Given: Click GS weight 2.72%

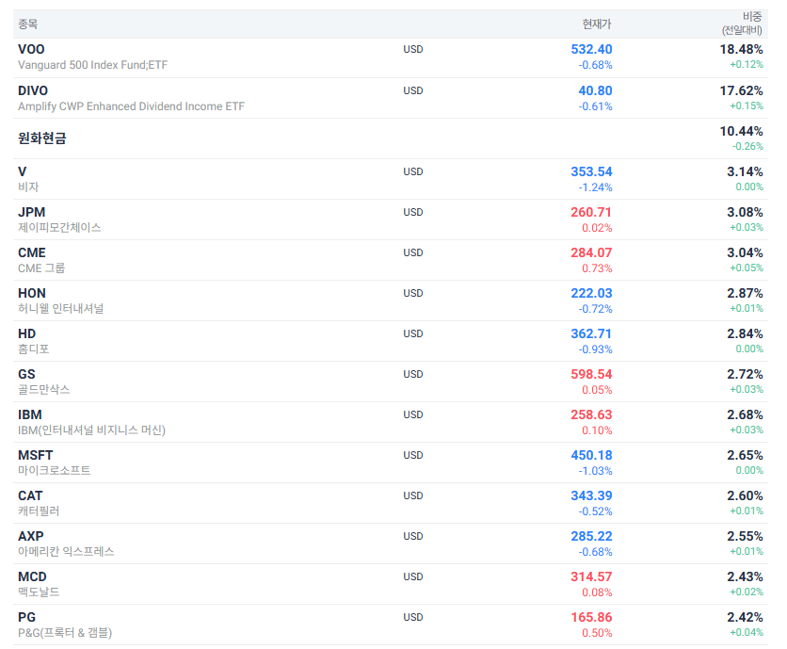Looking at the screenshot, I should (745, 374).
